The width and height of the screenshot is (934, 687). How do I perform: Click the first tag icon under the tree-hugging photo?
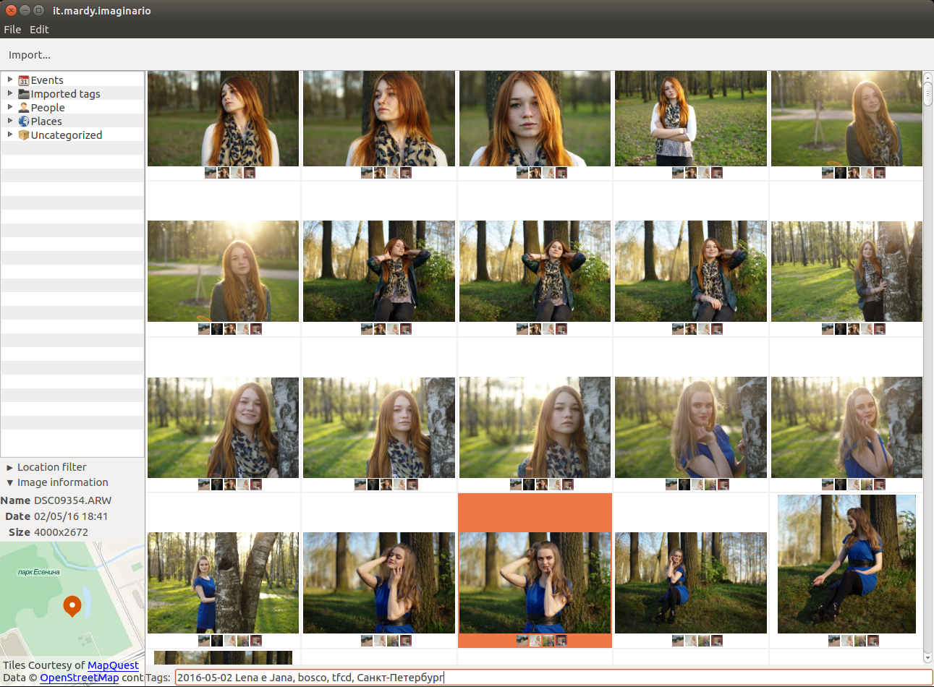coord(828,329)
